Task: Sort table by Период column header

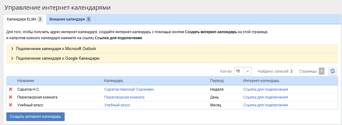Action: [217, 81]
